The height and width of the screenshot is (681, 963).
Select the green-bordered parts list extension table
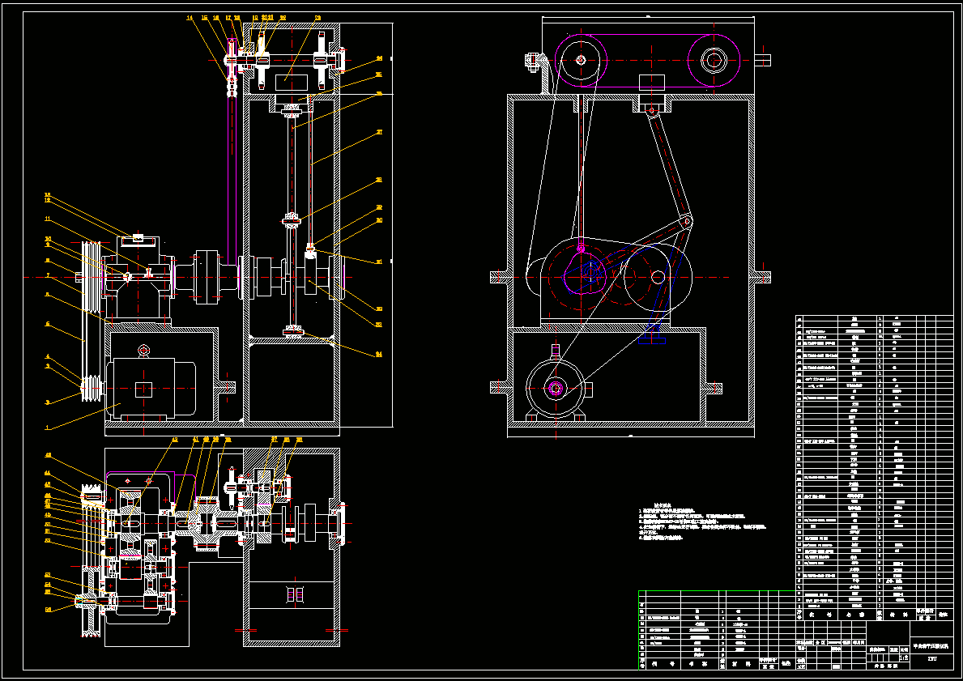pyautogui.click(x=718, y=630)
